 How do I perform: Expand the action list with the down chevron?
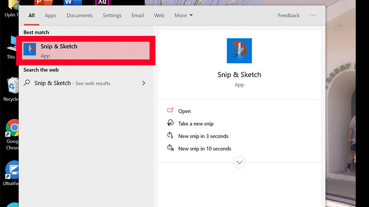239,162
